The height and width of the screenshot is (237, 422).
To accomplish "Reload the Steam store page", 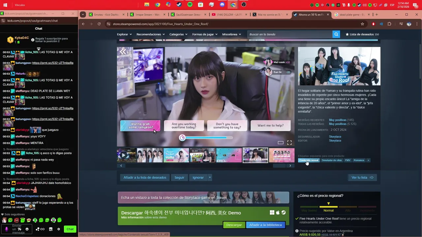I will 99,24.
